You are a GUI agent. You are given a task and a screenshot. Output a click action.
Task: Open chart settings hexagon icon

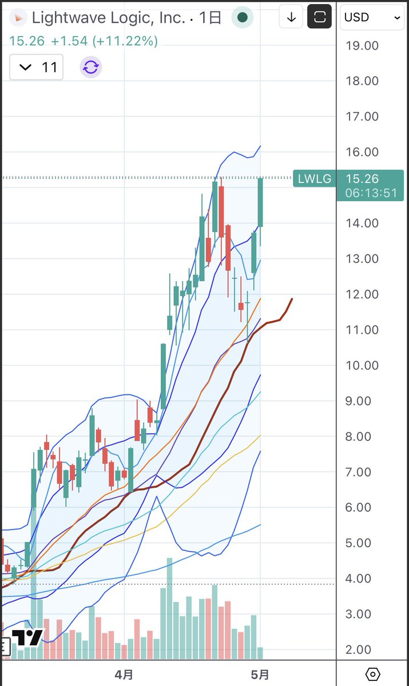(x=372, y=675)
